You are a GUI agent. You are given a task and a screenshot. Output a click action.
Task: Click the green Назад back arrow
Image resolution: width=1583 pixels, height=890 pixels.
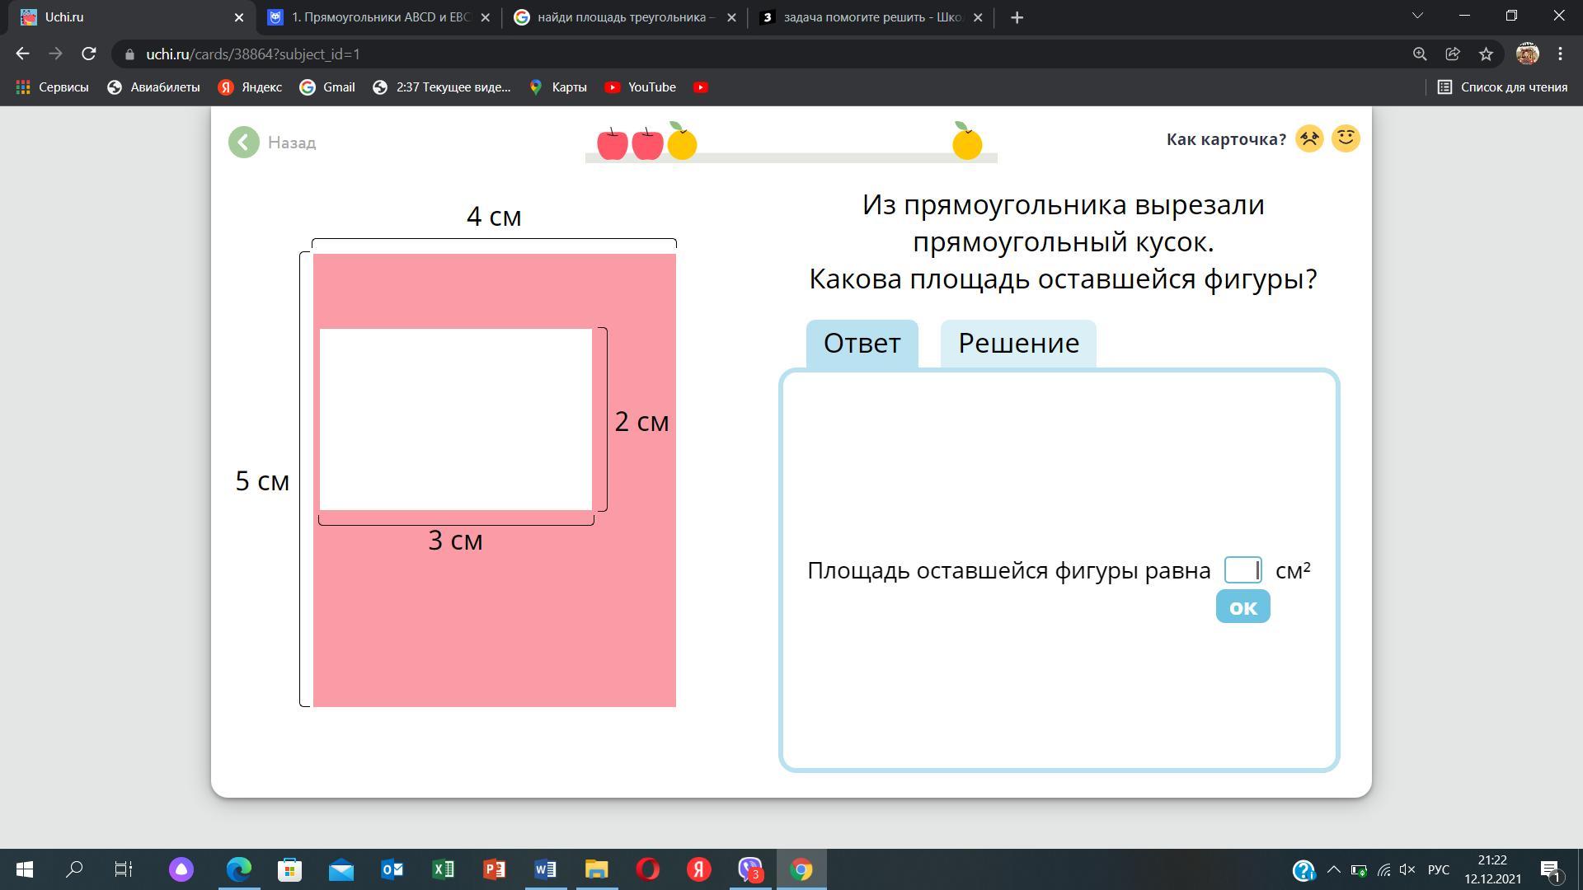[x=244, y=143]
